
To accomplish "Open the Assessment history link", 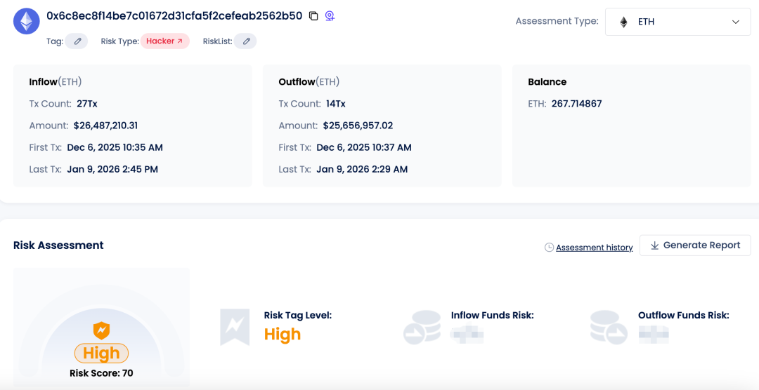I will point(594,248).
